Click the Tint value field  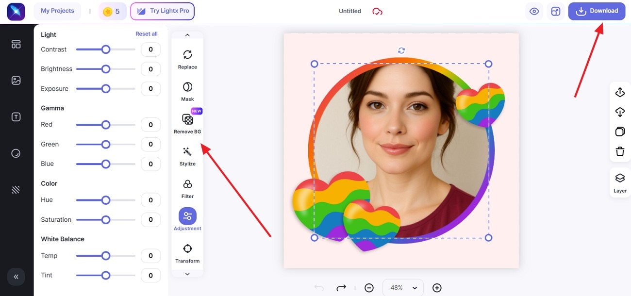point(150,275)
